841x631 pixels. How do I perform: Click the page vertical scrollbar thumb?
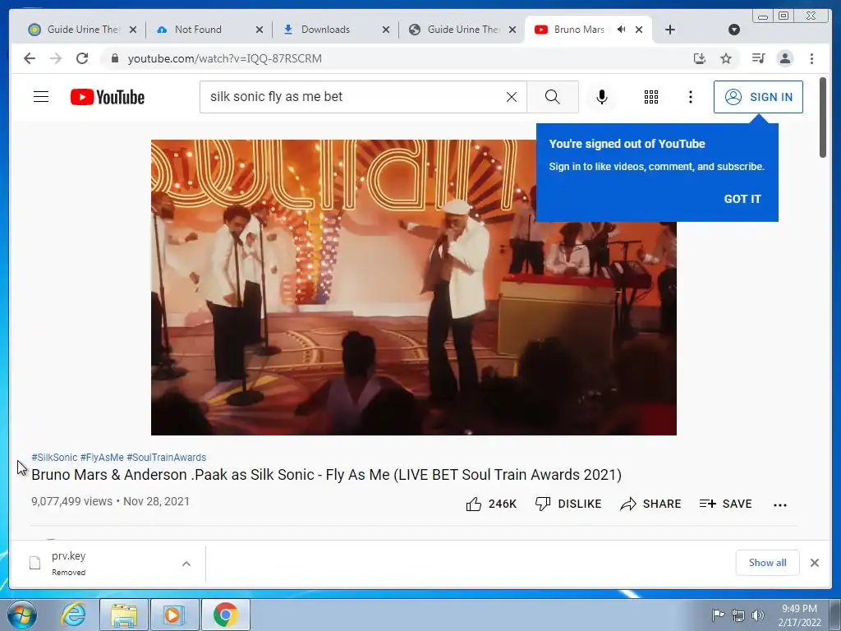click(822, 117)
